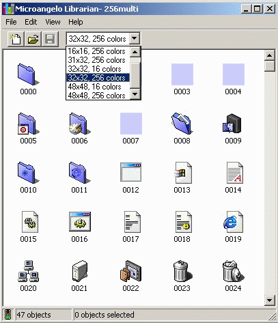Viewport: 278px width, 323px height.
Task: Collapse the icon format combo box arrow
Action: click(x=135, y=39)
